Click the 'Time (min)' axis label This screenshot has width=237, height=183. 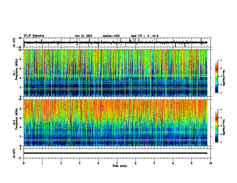120,166
